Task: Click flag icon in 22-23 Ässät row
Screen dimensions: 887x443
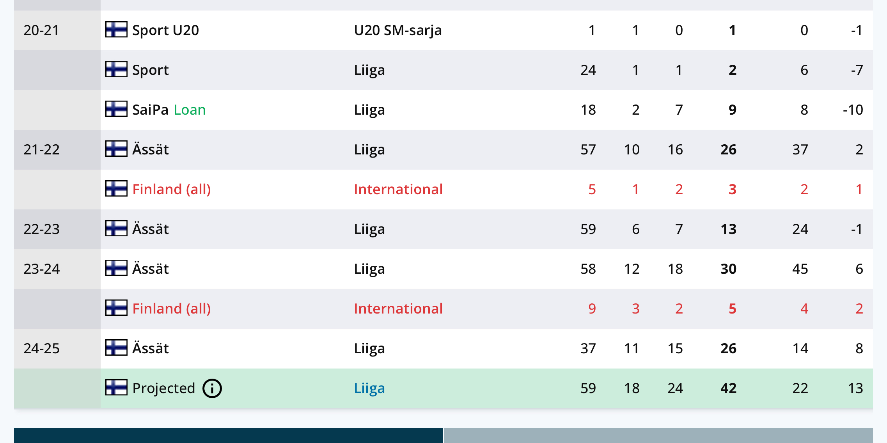Action: 116,228
